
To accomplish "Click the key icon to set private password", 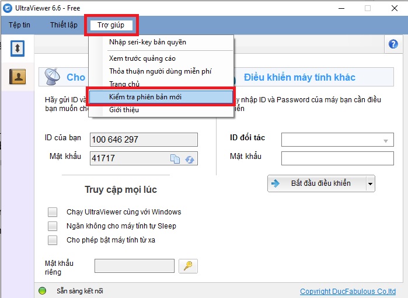I will point(188,266).
